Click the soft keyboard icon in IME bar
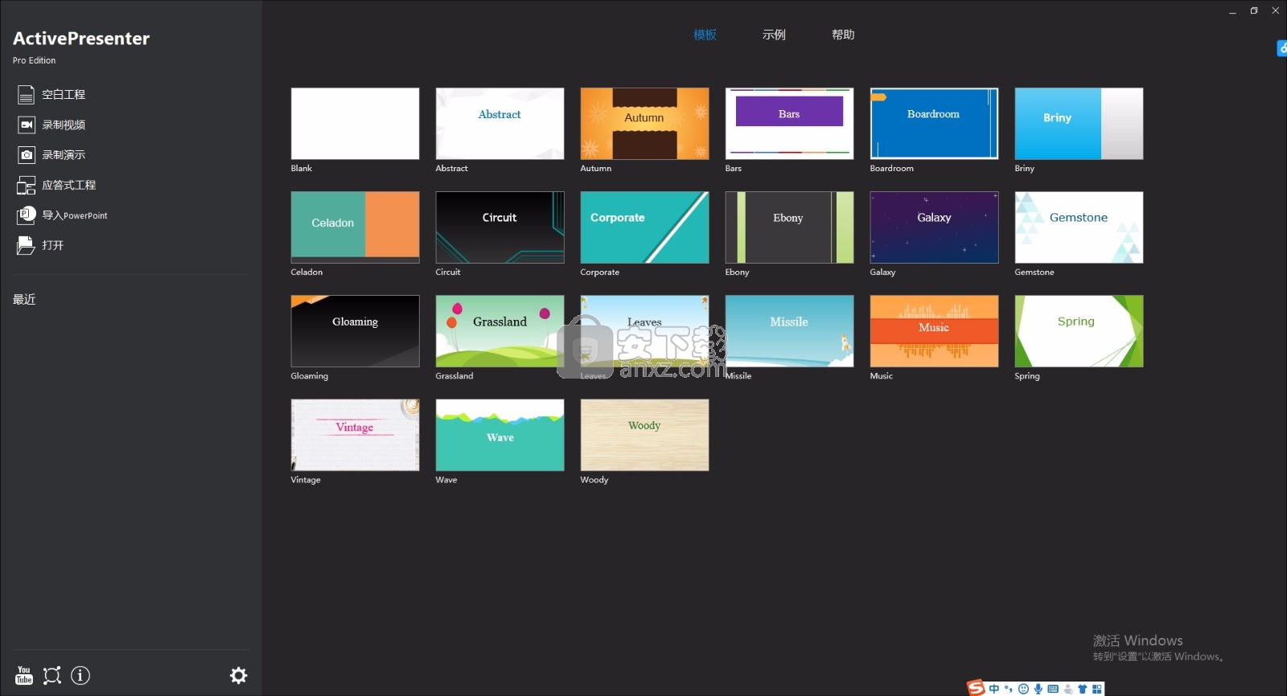The height and width of the screenshot is (696, 1287). (x=1053, y=689)
